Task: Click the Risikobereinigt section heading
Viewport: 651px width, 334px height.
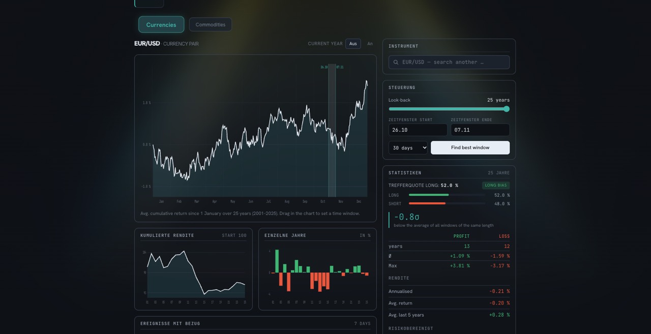Action: coord(411,328)
